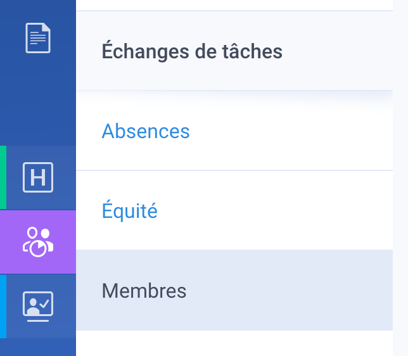Click the team with clock icon
Viewport: 408px width, 356px height.
[x=38, y=242]
